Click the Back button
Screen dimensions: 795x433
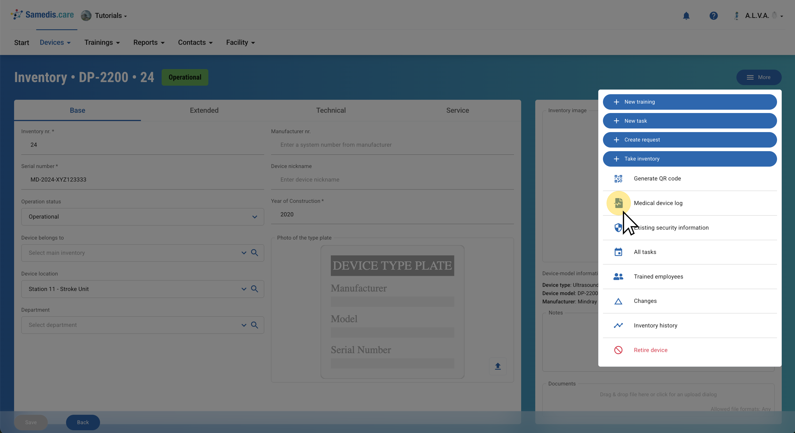pos(83,422)
